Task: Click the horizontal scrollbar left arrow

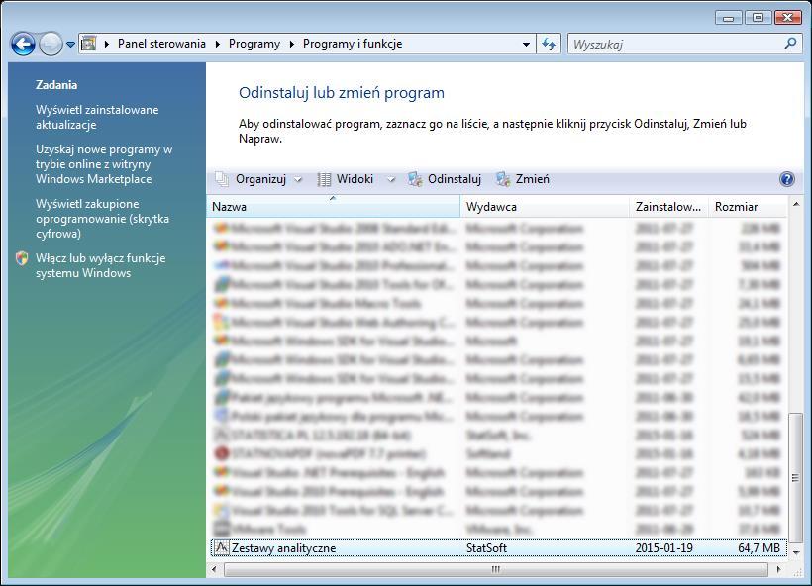Action: point(214,569)
